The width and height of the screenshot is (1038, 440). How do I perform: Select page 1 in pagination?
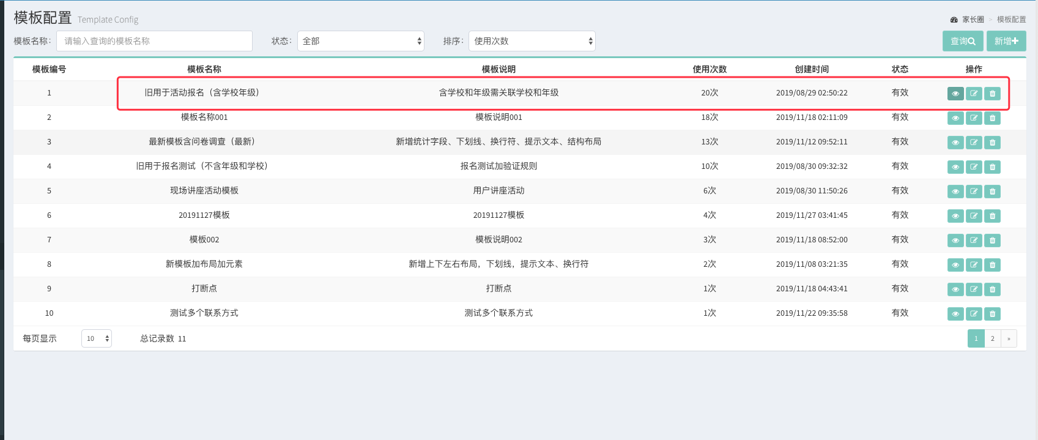point(976,338)
